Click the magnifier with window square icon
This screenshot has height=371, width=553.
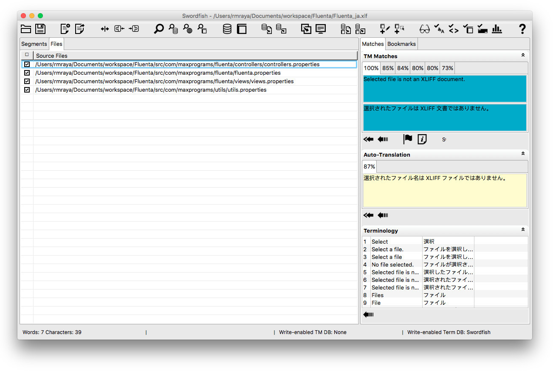202,29
